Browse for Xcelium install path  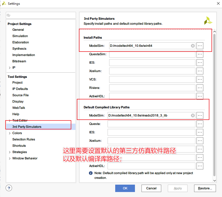click(200, 71)
